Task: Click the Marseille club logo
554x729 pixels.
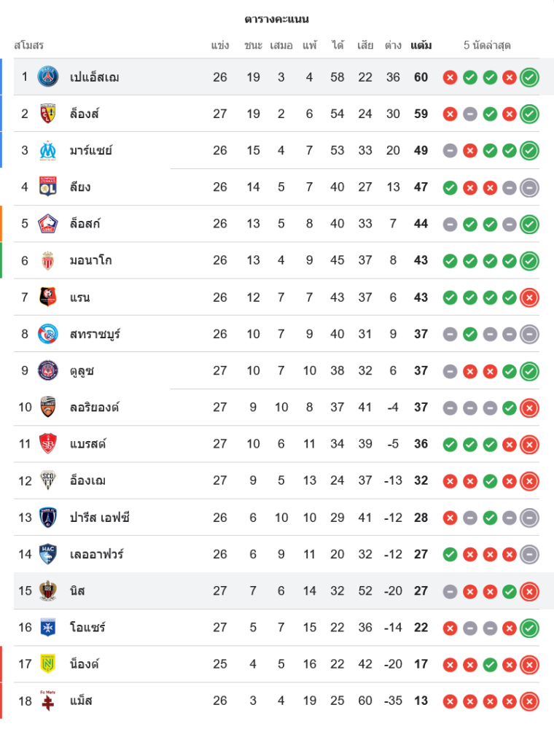Action: point(48,150)
